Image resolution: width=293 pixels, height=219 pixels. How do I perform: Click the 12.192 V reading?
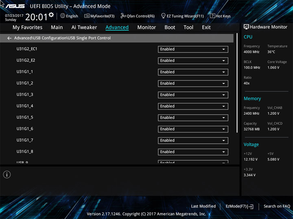(250, 159)
